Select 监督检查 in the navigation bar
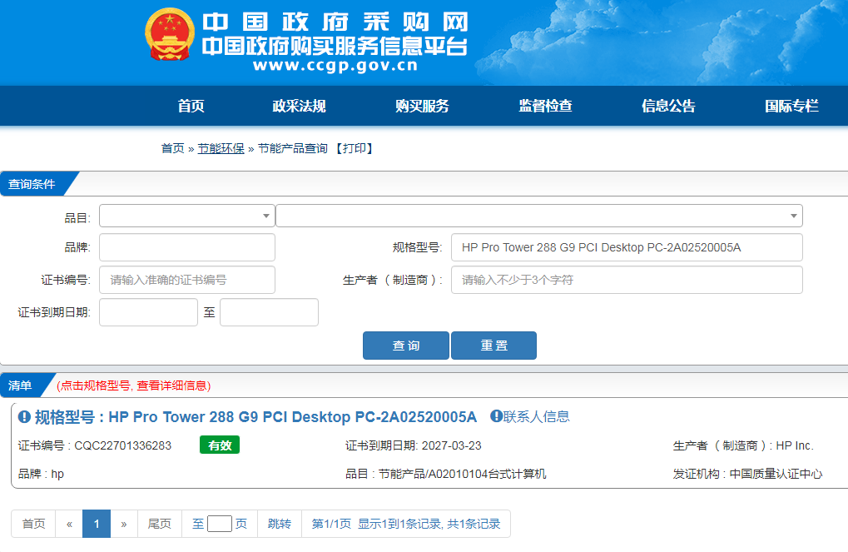Viewport: 848px width, 552px height. [x=545, y=106]
